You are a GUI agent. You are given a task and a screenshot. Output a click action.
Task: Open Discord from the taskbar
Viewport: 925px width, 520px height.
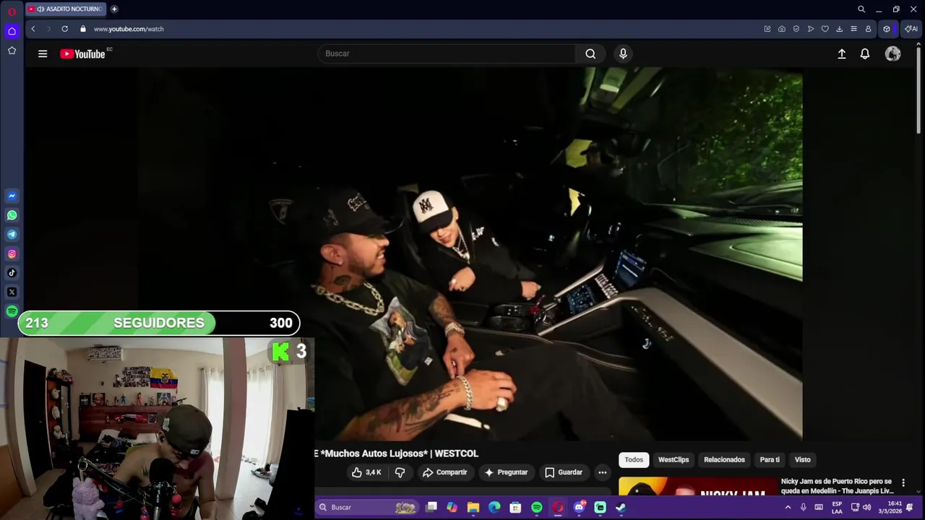click(x=579, y=507)
